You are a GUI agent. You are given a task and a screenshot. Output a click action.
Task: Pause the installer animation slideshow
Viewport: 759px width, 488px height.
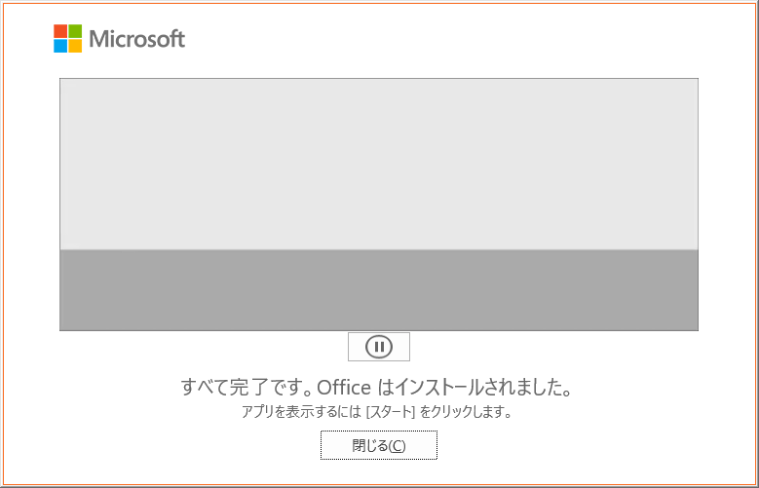click(379, 347)
